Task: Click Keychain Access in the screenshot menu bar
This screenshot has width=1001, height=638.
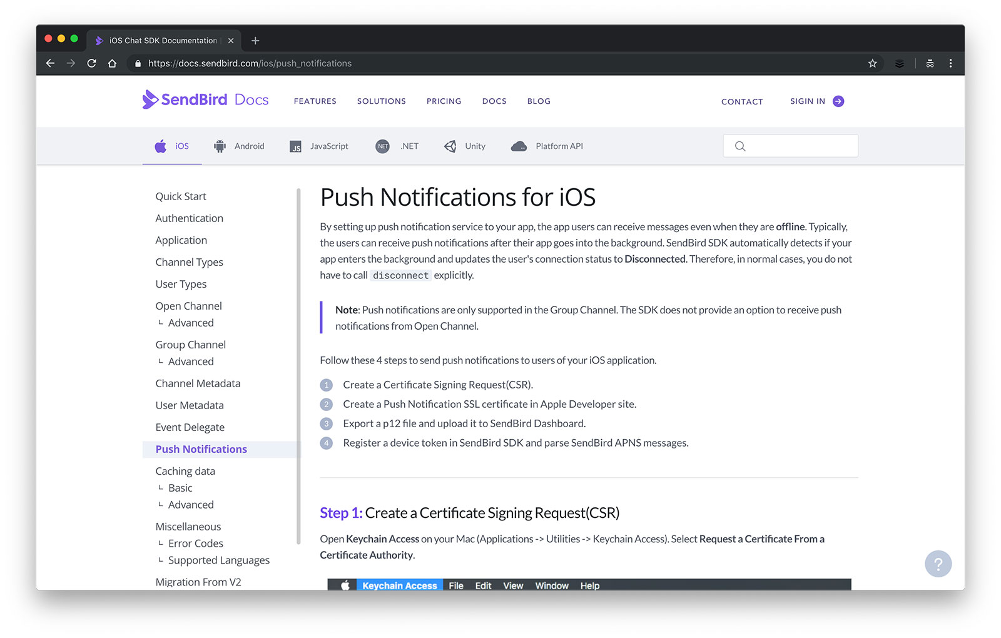Action: click(x=399, y=585)
